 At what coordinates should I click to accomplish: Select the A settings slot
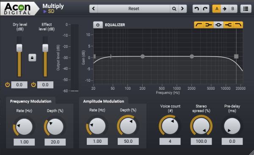[217, 8]
